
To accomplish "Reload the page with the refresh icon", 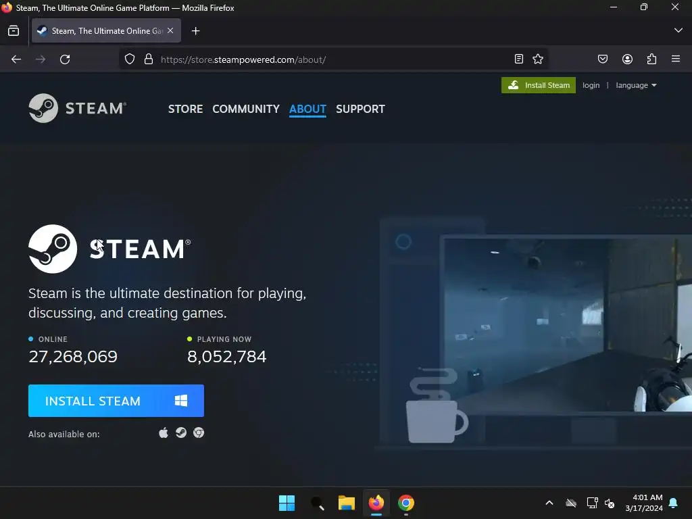I will pos(65,59).
